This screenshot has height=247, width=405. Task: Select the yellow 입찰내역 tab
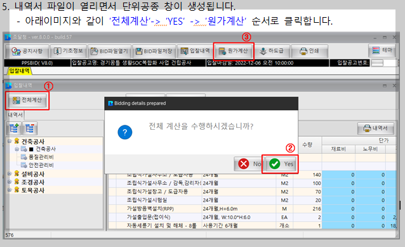(20, 71)
